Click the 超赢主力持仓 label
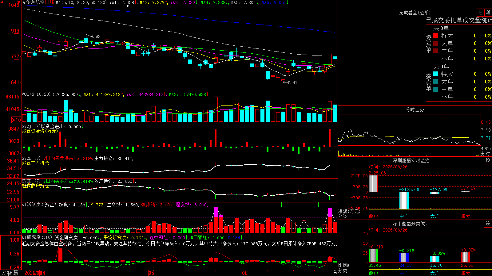492x276 pixels. [35, 163]
